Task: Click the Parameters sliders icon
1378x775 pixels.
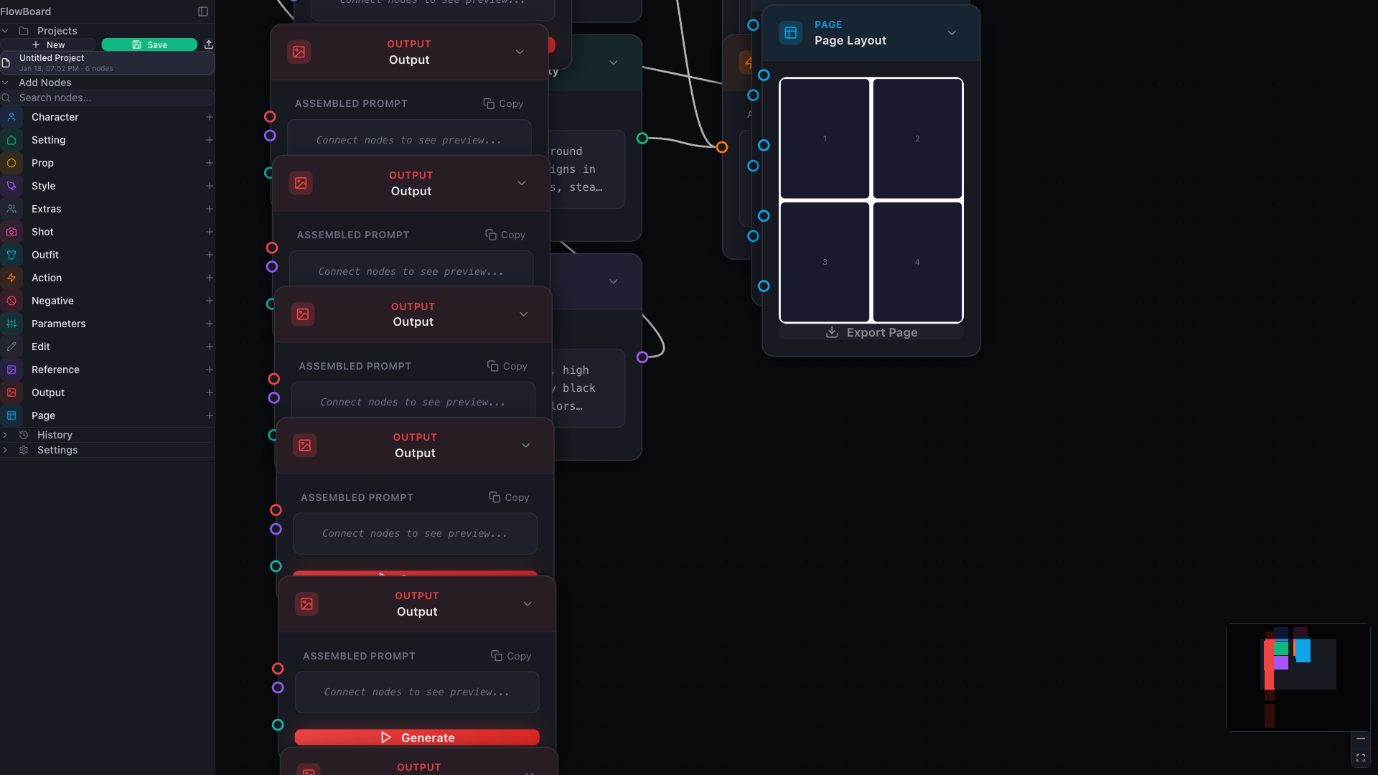Action: pos(11,324)
